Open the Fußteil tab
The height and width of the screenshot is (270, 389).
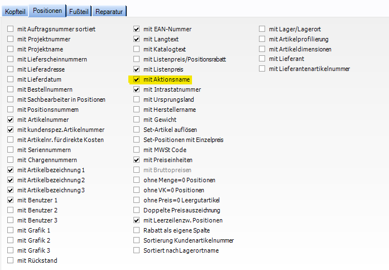point(79,12)
